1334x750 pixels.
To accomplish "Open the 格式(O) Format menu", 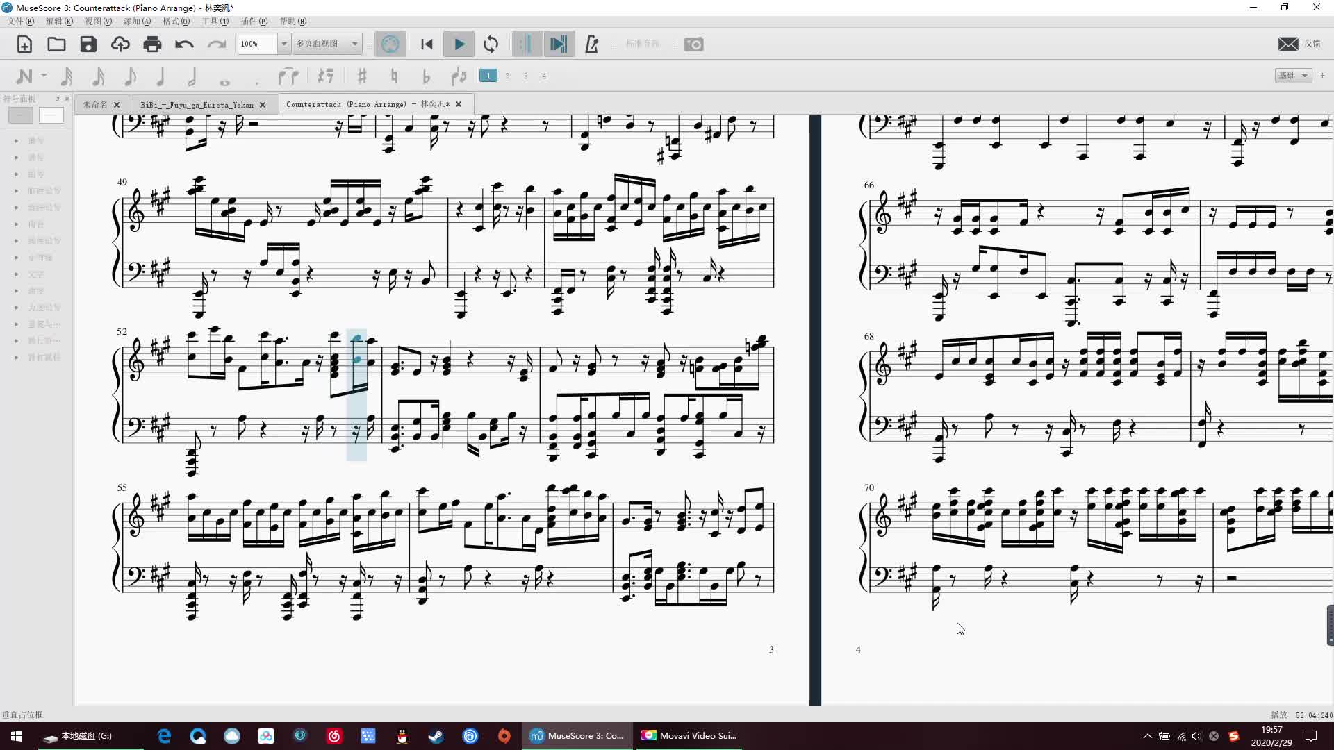I will point(176,22).
